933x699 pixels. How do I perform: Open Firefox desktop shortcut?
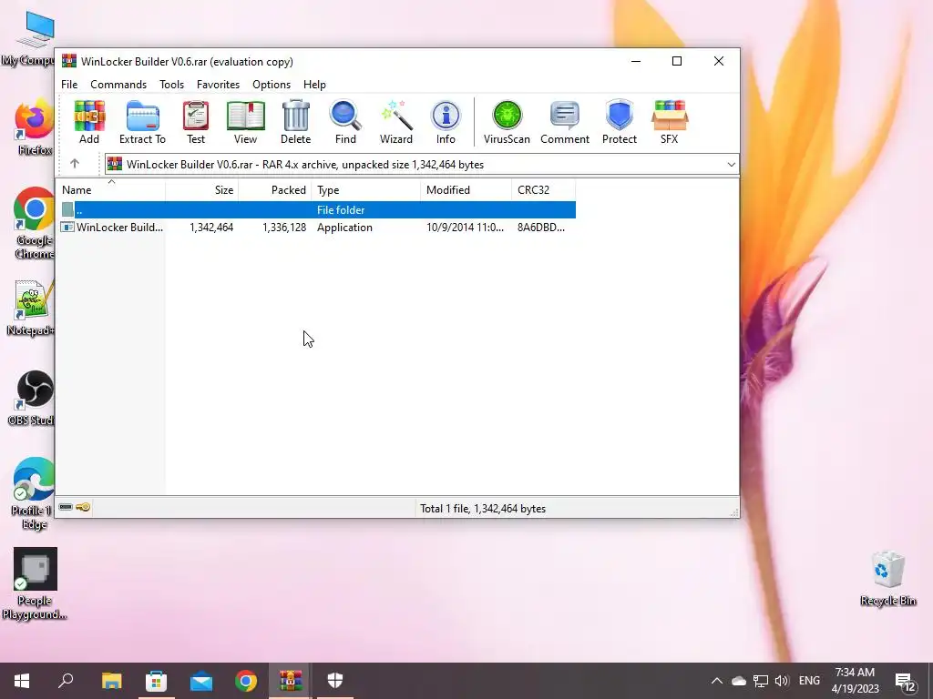[x=34, y=127]
